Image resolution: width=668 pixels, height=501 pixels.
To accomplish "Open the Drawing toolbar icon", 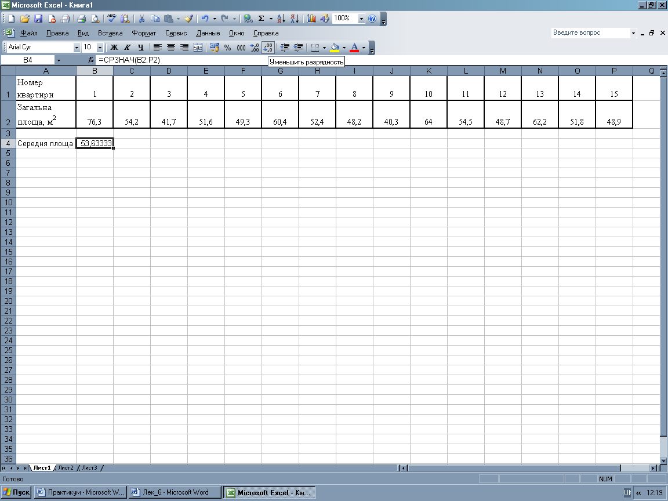I will coord(325,19).
